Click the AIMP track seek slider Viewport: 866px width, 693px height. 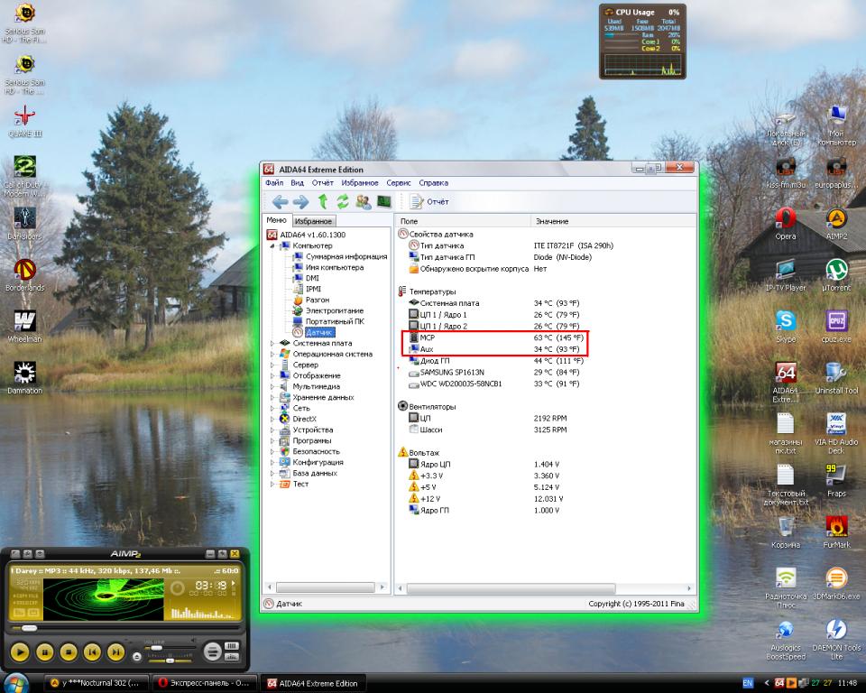pos(126,628)
